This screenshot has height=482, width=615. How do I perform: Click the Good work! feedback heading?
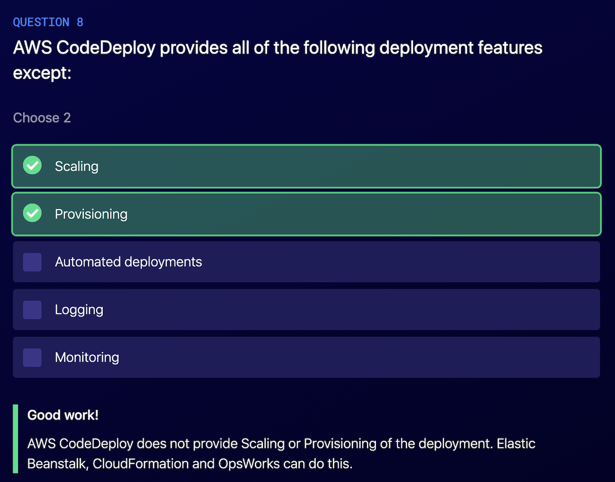click(x=63, y=415)
